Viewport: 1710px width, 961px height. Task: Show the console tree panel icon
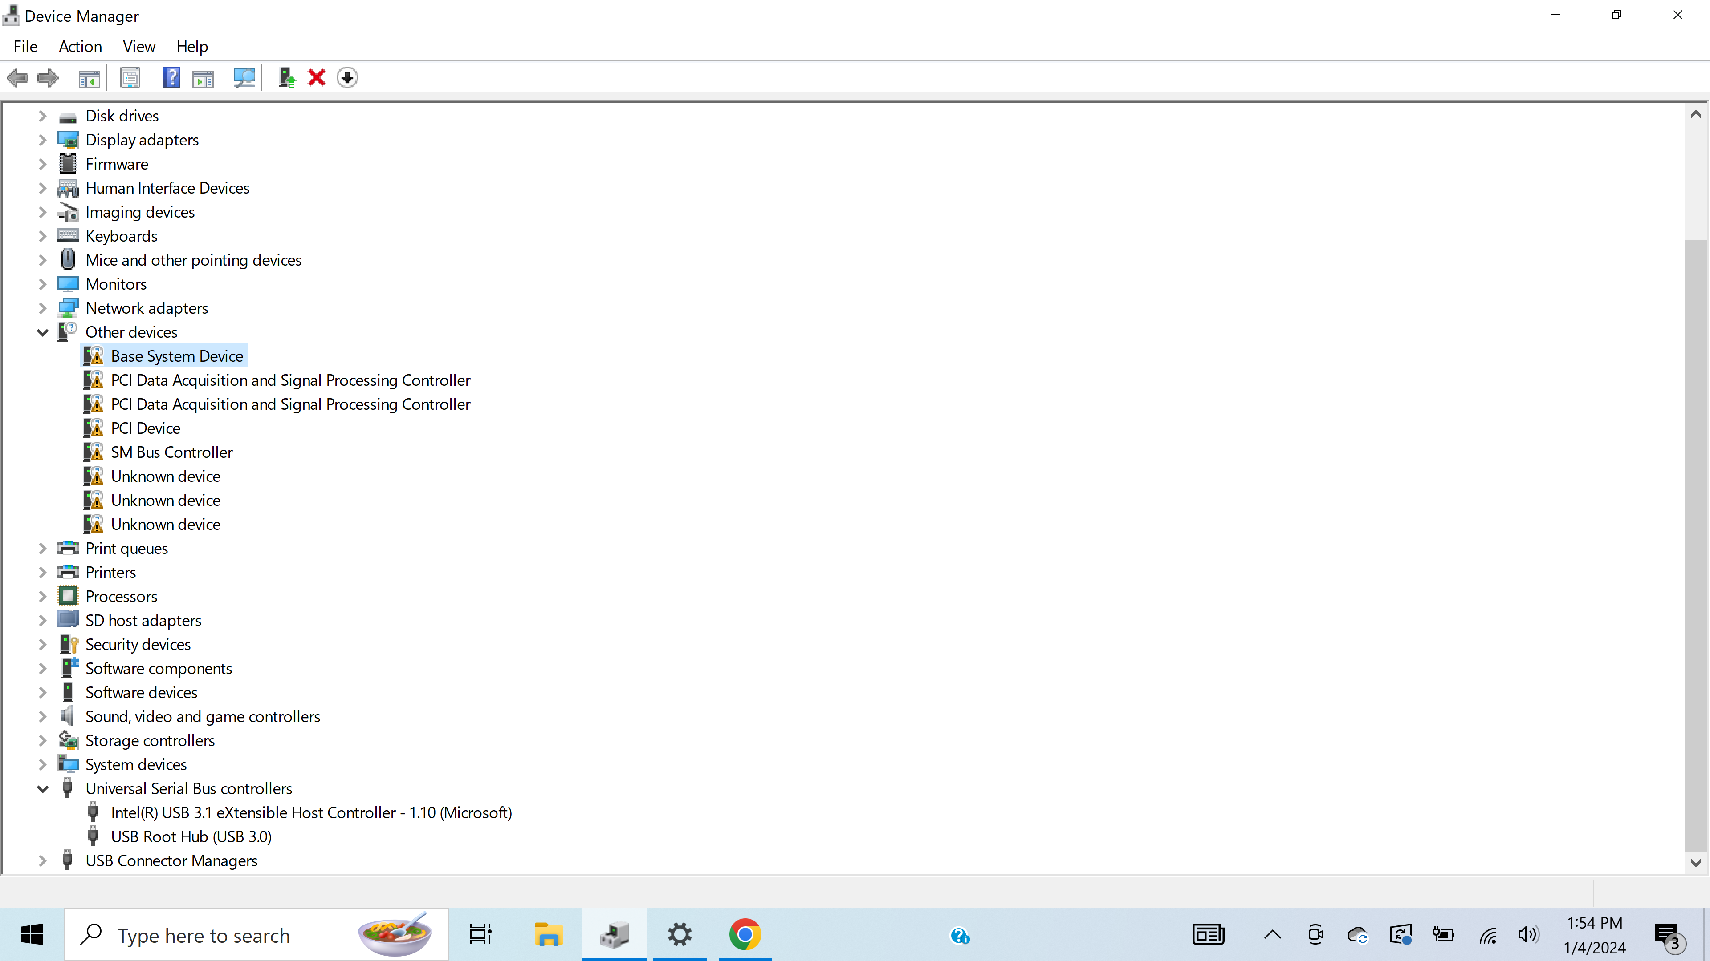click(88, 77)
